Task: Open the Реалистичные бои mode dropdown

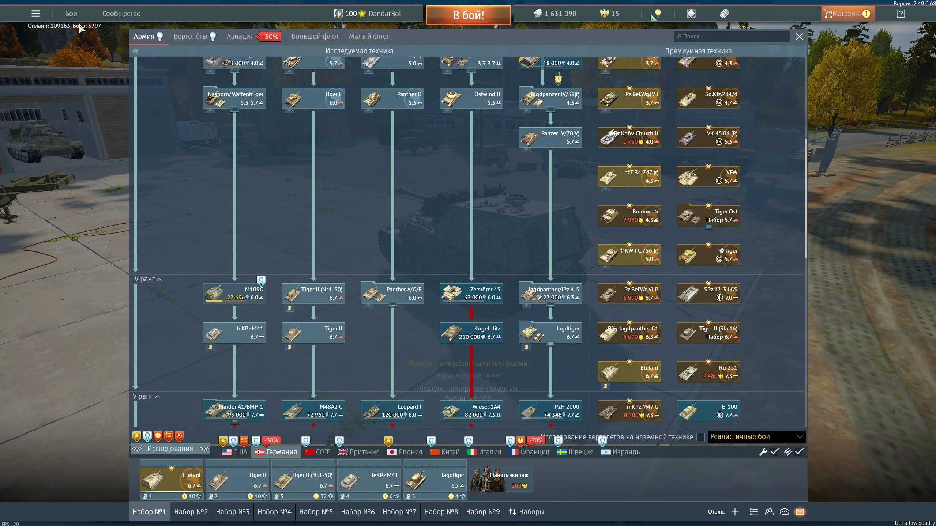Action: tap(756, 437)
